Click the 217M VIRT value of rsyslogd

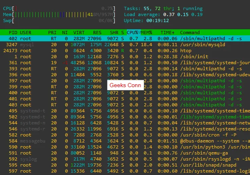(x=79, y=159)
